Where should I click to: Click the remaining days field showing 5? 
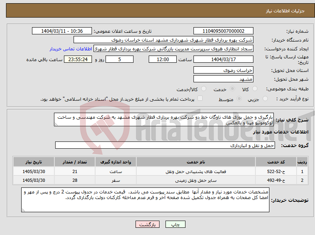coord(120,59)
